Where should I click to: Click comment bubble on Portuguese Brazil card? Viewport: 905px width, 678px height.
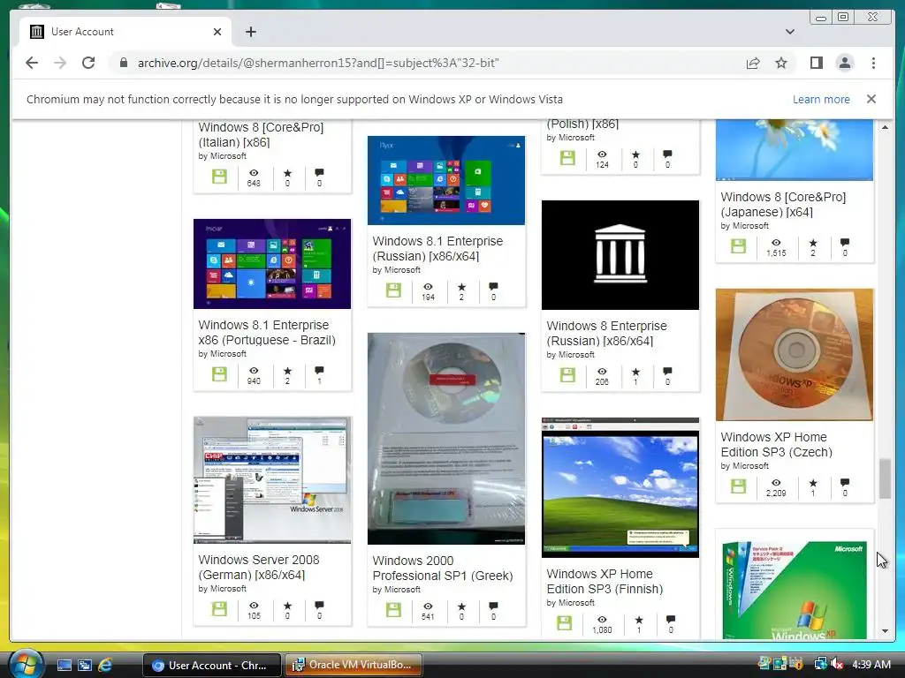pos(319,370)
